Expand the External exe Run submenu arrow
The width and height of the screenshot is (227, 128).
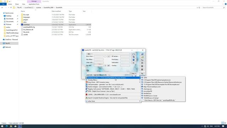140,78
